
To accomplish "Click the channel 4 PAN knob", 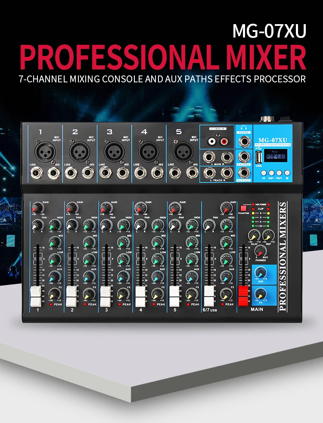I will coord(140,225).
